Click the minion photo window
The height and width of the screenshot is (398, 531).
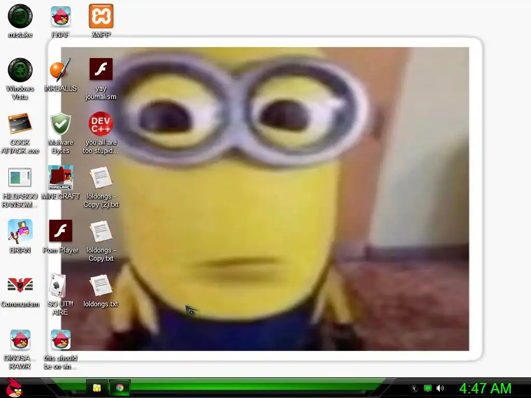265,199
